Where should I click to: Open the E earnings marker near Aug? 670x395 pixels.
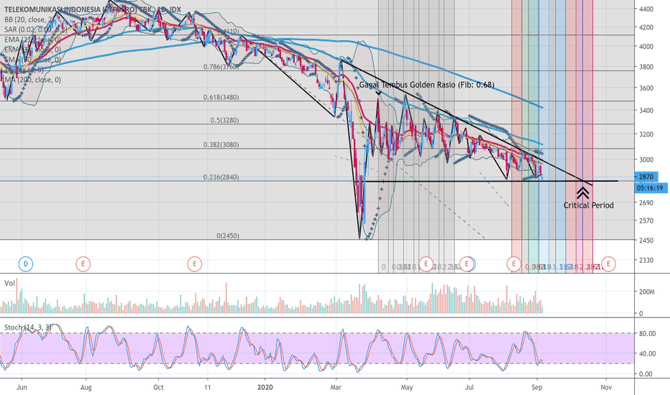tap(83, 264)
